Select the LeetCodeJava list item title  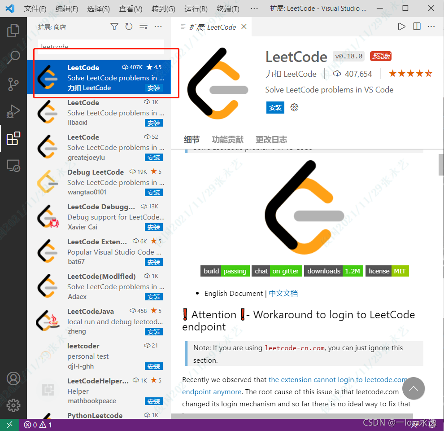point(91,311)
